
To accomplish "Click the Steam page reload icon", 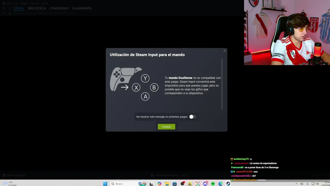I will [4, 13].
